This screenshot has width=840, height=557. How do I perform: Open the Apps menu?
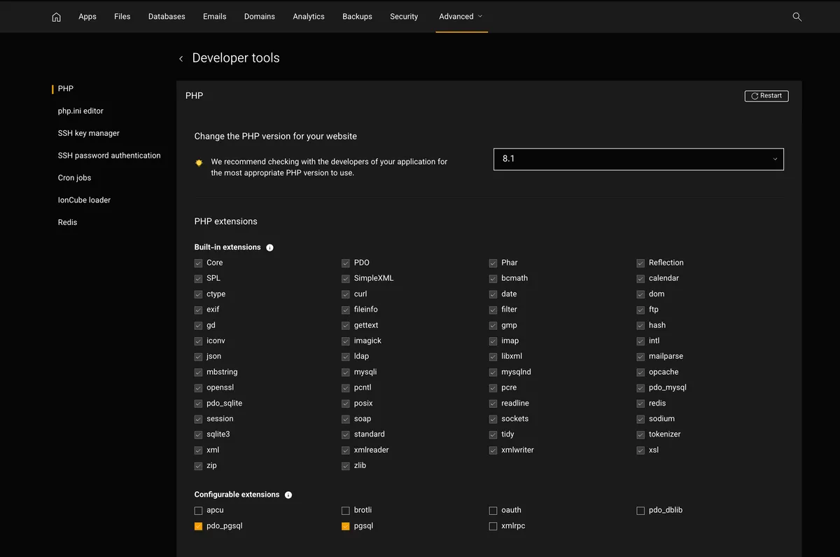click(87, 16)
